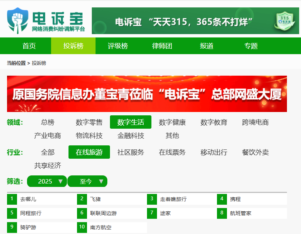Screen dimensions: 301x234
Task: Open the 专题 navigation tab
Action: pos(251,46)
